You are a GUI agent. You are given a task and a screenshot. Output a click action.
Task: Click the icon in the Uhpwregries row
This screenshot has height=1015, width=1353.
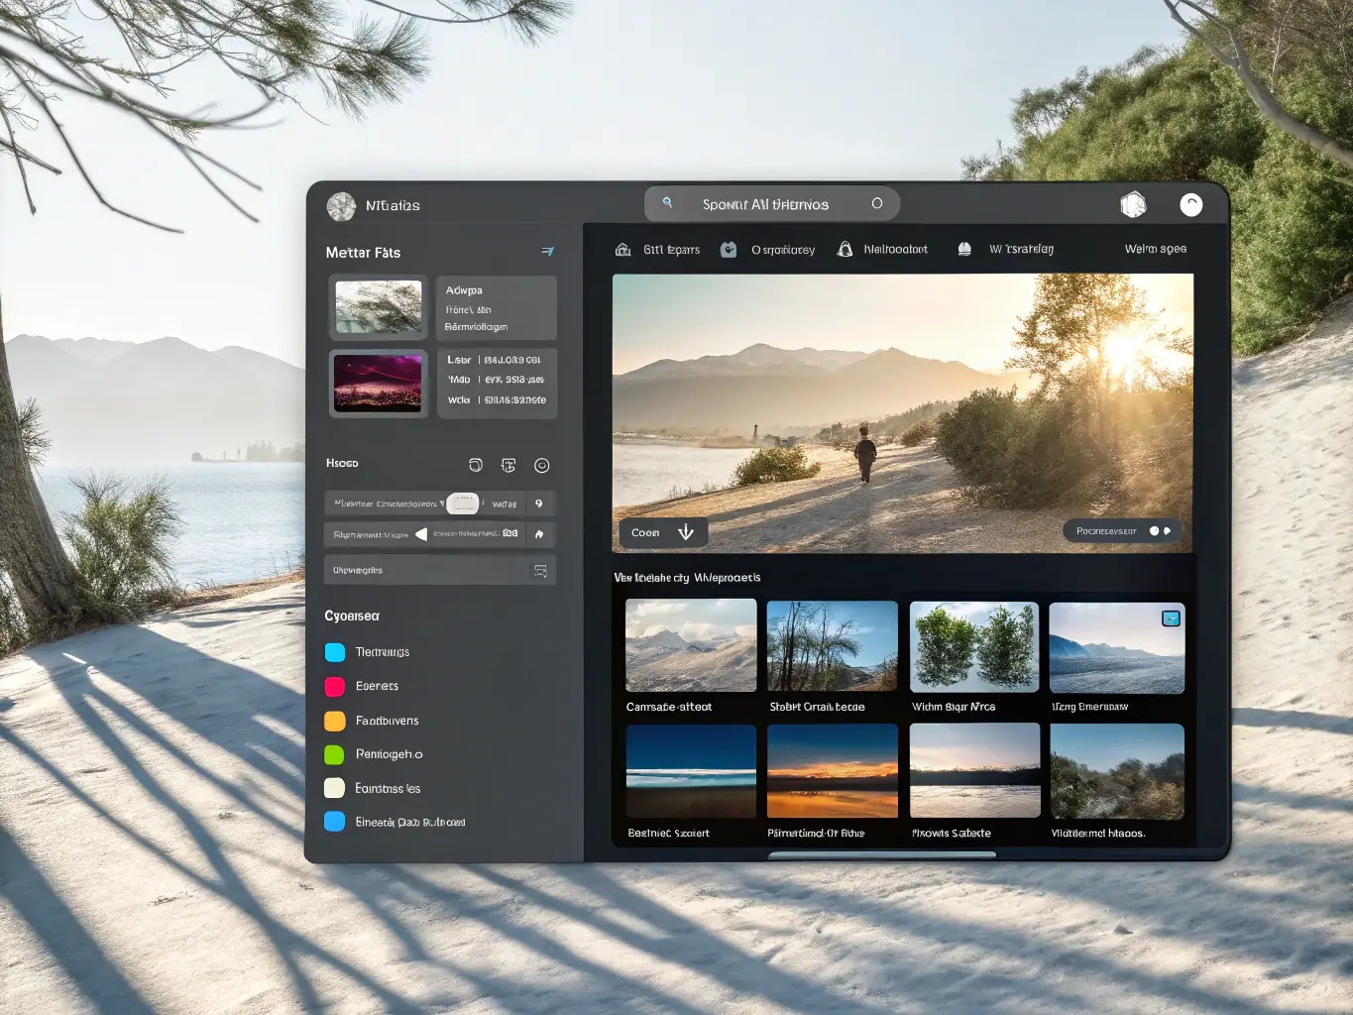click(540, 571)
